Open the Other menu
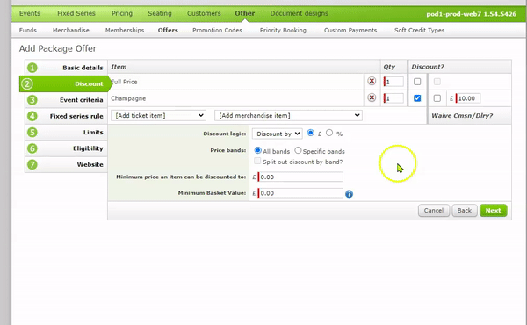The height and width of the screenshot is (325, 527). [x=245, y=13]
